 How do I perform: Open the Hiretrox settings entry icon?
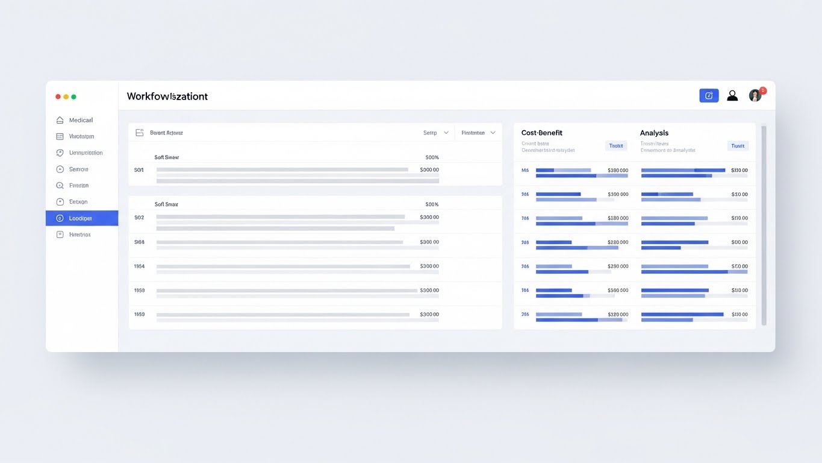58,234
